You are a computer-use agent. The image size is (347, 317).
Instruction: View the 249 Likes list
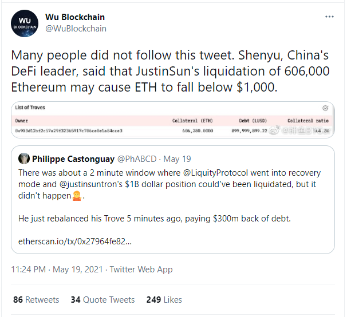(x=164, y=300)
